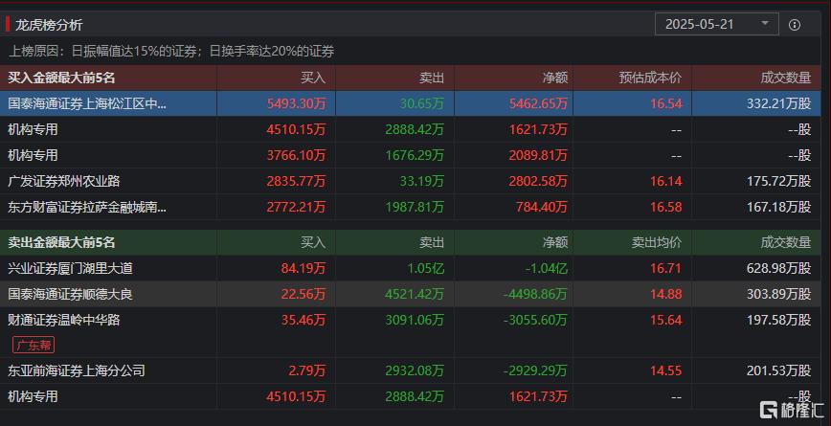Click the 197.58万股 volume cell
This screenshot has height=426, width=831.
pyautogui.click(x=779, y=320)
